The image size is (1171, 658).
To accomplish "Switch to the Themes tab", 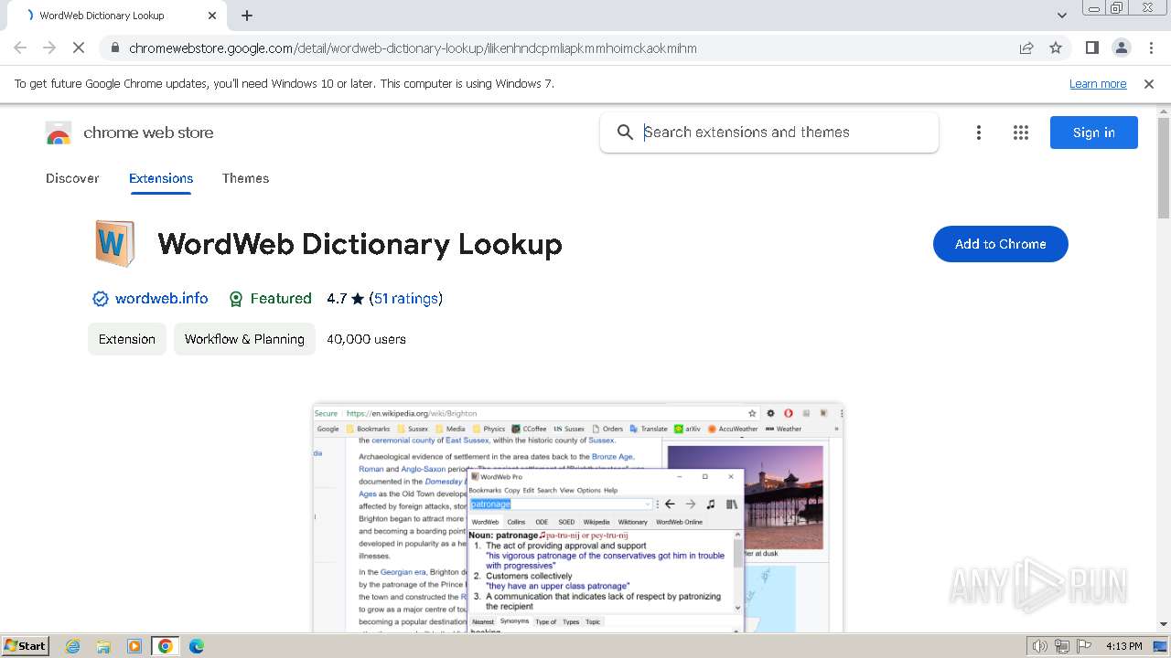I will point(245,178).
